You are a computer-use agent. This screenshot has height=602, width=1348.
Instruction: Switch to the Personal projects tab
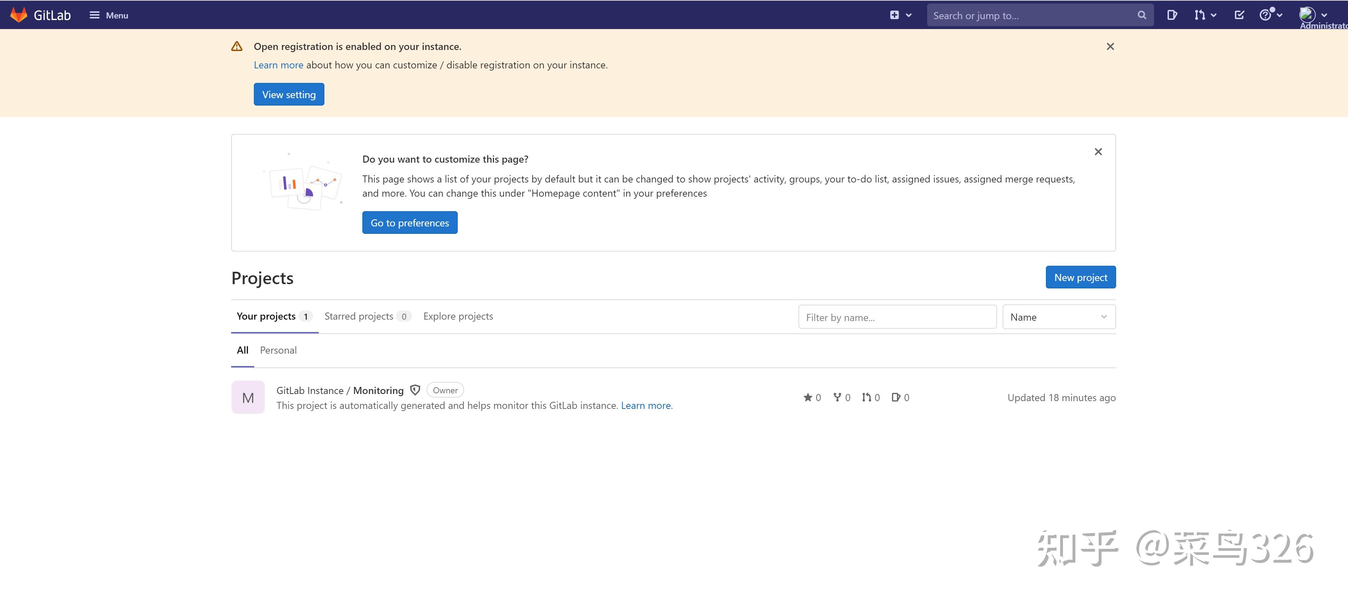278,350
